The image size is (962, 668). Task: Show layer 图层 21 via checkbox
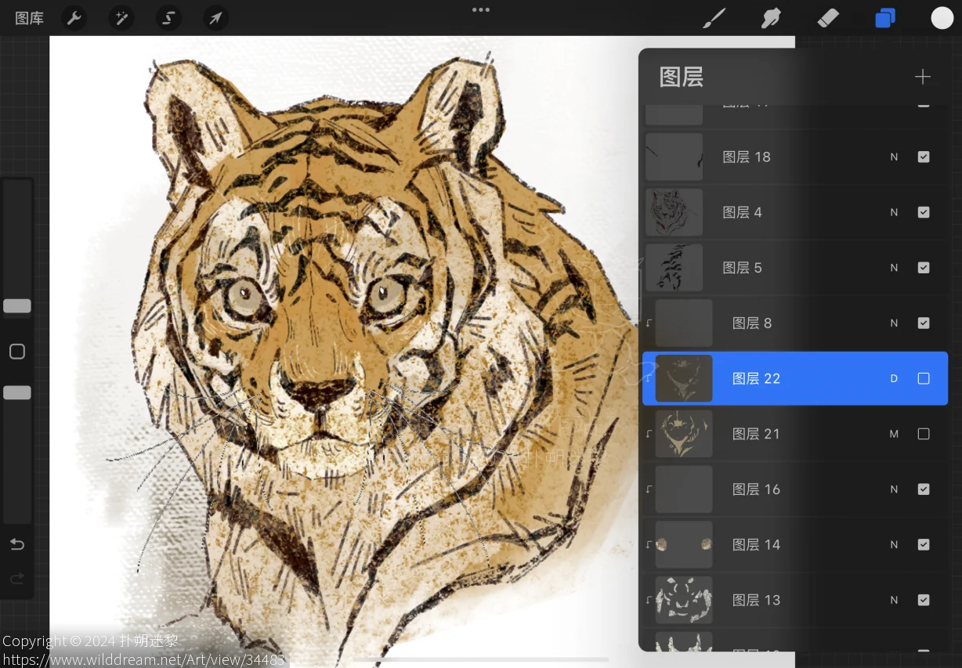pos(924,434)
